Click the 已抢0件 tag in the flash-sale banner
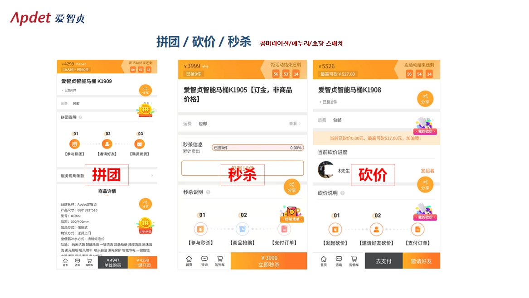The image size is (529, 298). point(194,74)
